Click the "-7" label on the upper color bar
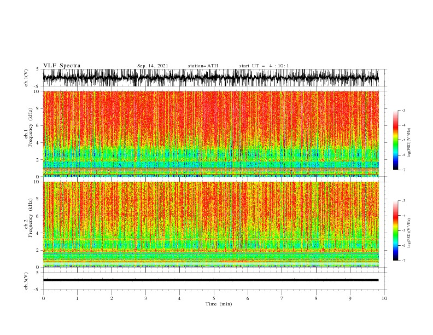The height and width of the screenshot is (335, 433). click(x=403, y=170)
